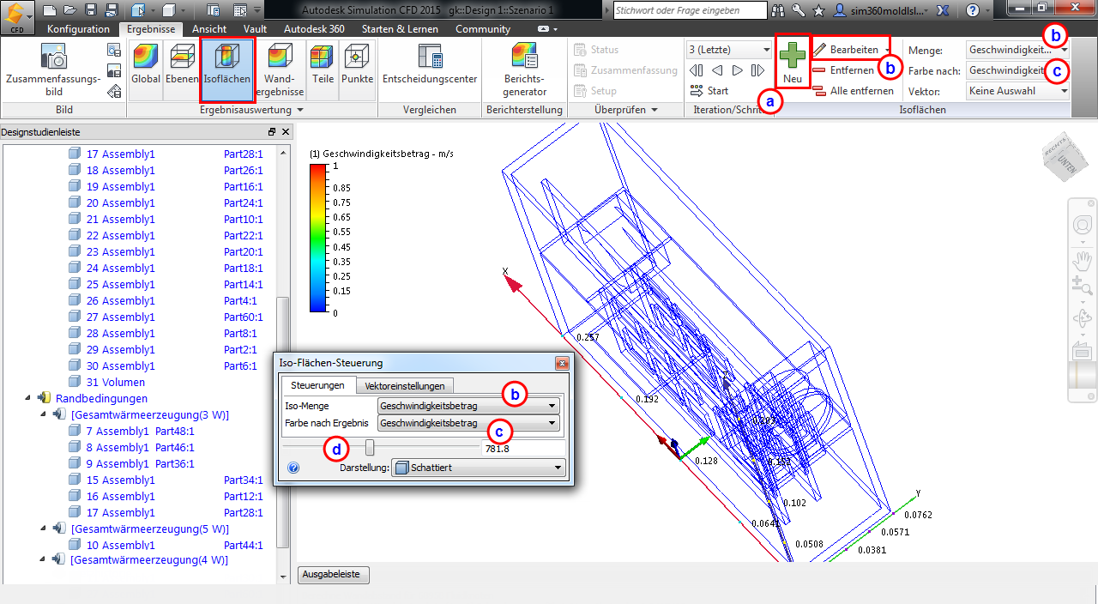Screen dimensions: 1098x604
Task: Launch the Berichtsgenerator
Action: click(x=524, y=70)
